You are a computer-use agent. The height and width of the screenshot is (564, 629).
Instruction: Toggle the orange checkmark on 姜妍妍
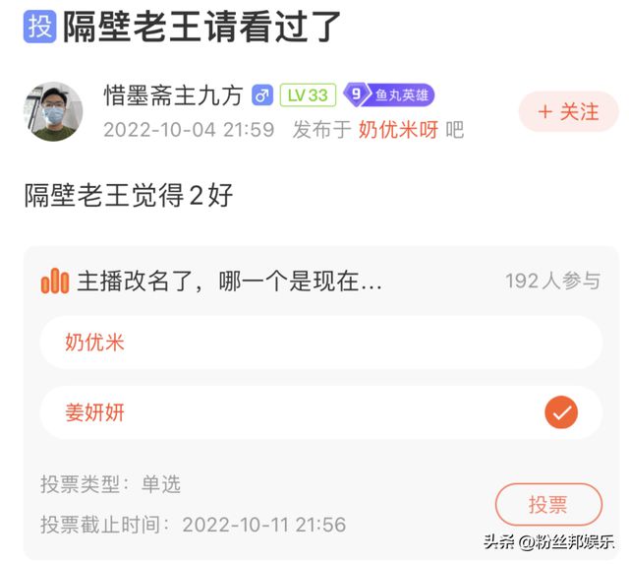(x=561, y=412)
